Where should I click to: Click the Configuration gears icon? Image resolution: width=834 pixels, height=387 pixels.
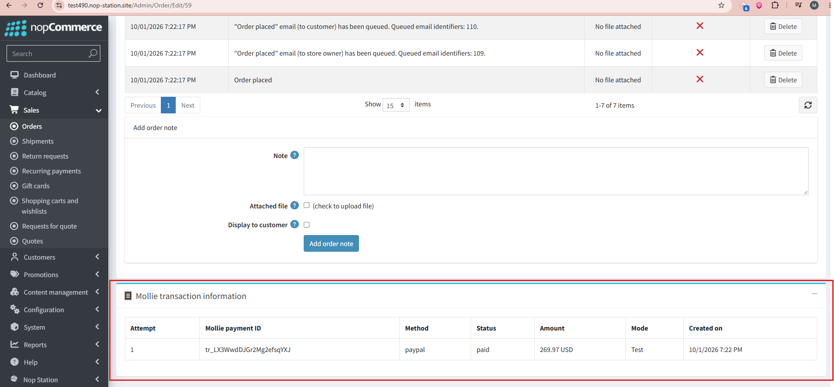coord(15,309)
